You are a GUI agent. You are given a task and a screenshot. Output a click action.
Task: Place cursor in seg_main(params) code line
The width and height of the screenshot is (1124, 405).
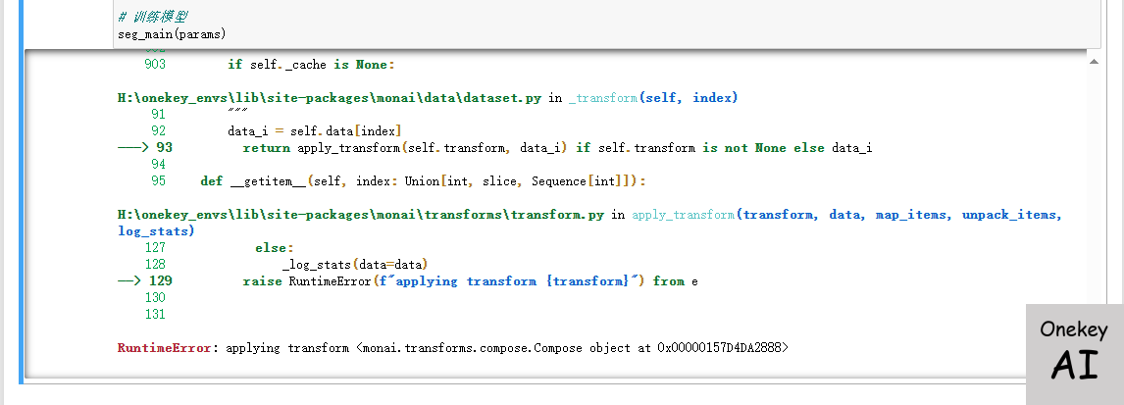171,33
